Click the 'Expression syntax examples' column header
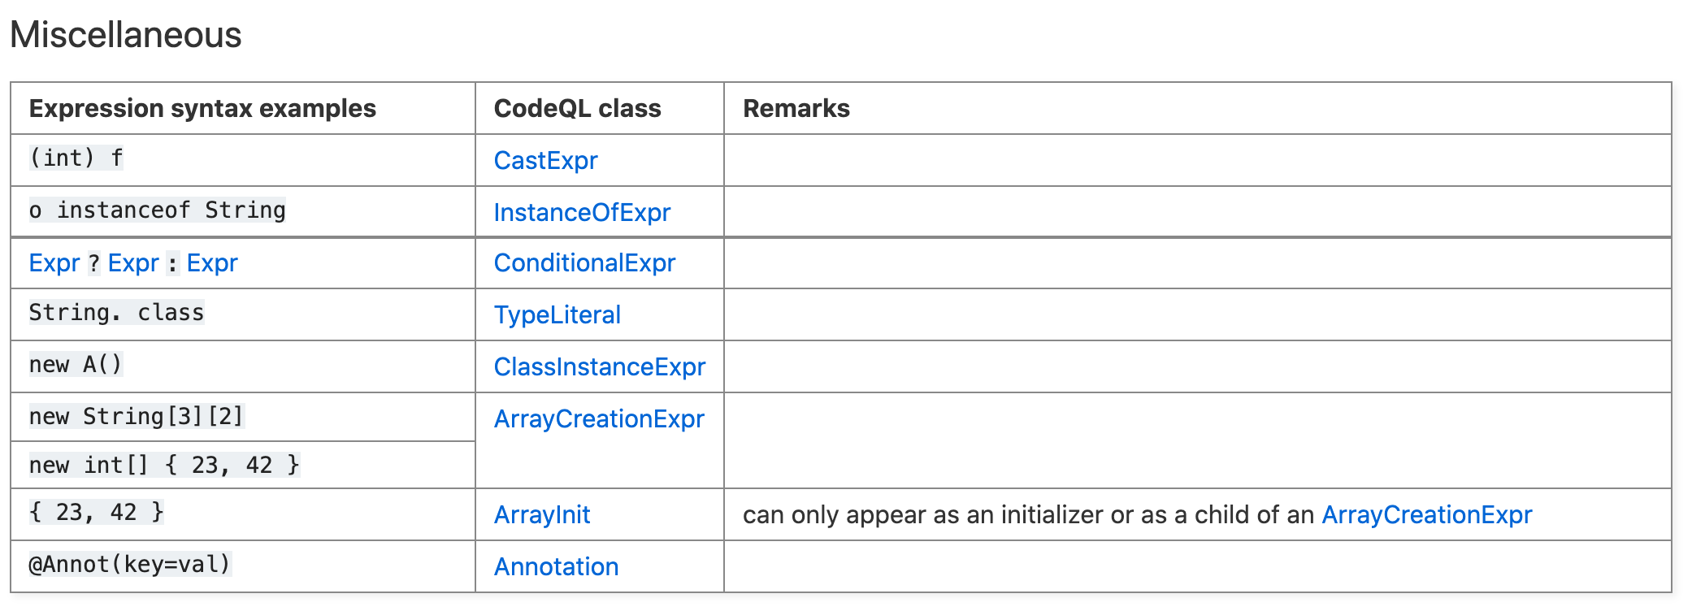1692x611 pixels. 202,108
